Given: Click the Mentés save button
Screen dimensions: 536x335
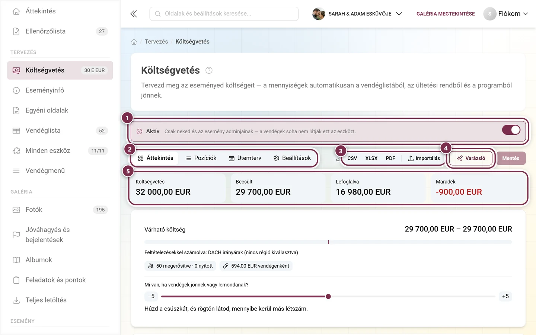Looking at the screenshot, I should pos(511,158).
